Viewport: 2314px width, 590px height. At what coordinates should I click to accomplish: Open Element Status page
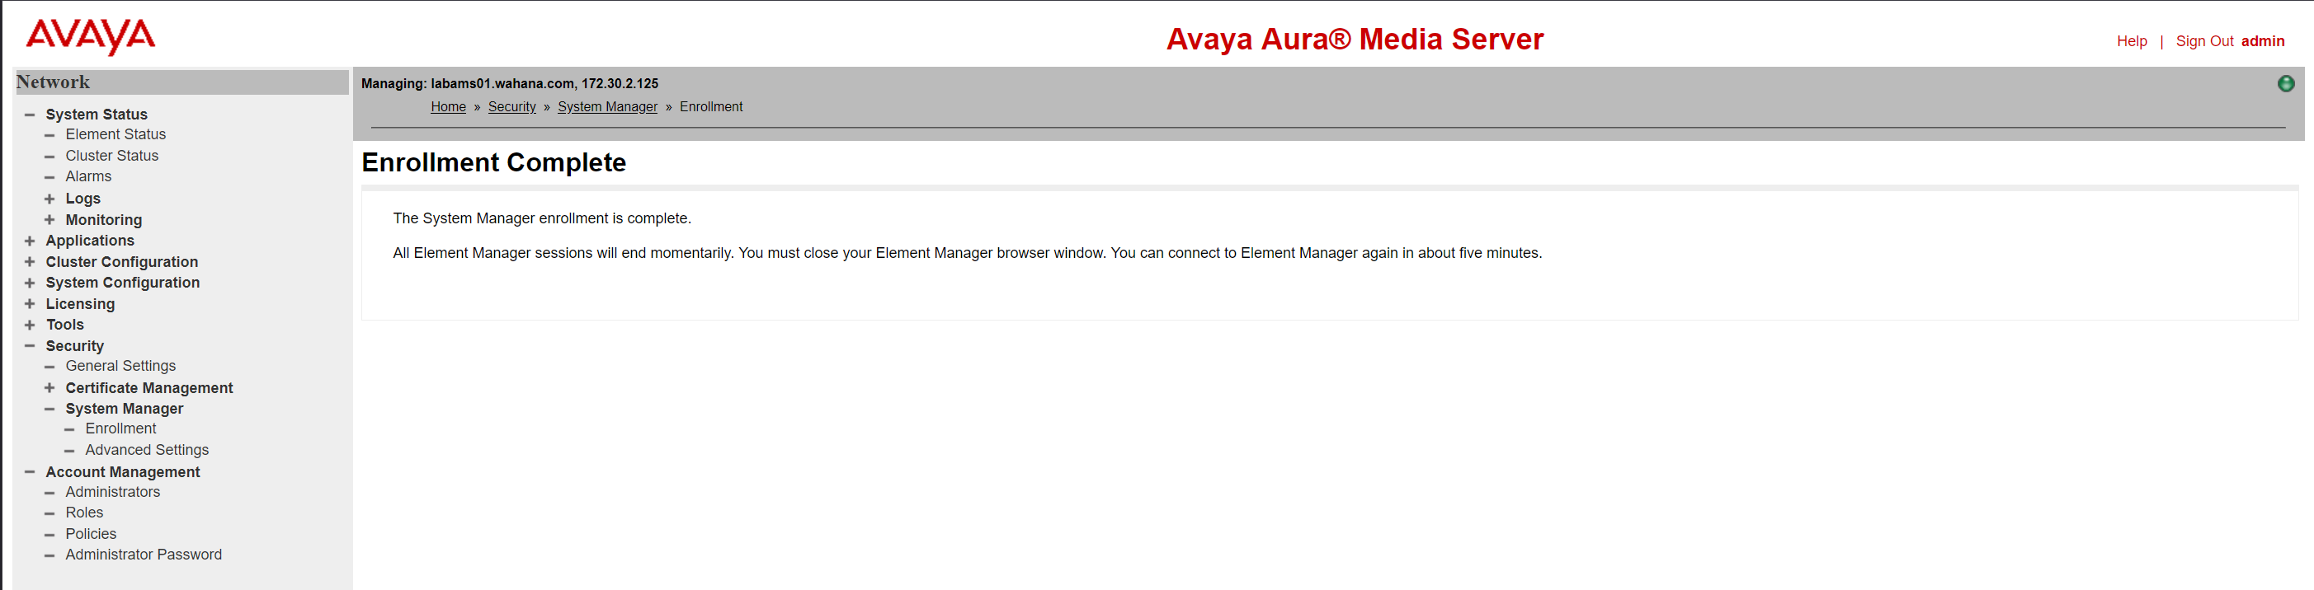tap(115, 134)
